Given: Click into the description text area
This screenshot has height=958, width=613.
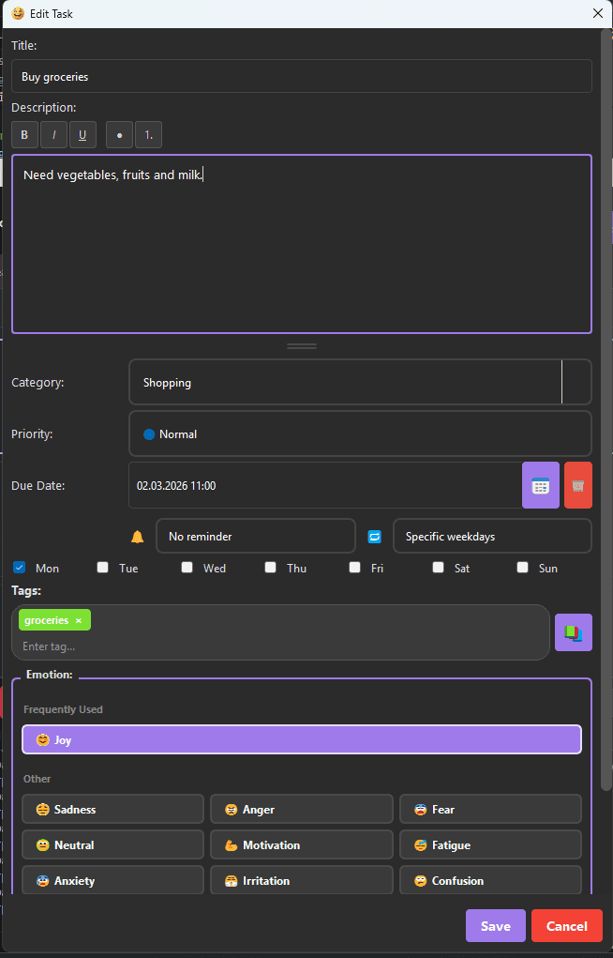Looking at the screenshot, I should click(302, 244).
